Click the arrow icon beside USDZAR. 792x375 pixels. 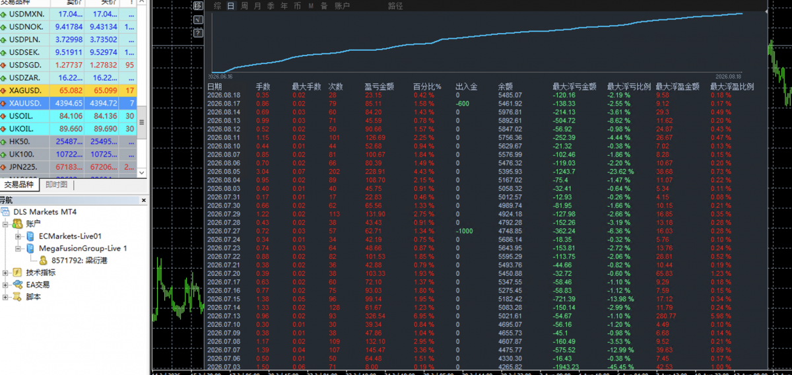[3, 77]
